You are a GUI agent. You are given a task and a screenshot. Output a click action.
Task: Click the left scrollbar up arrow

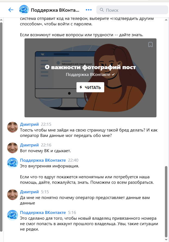1,20
